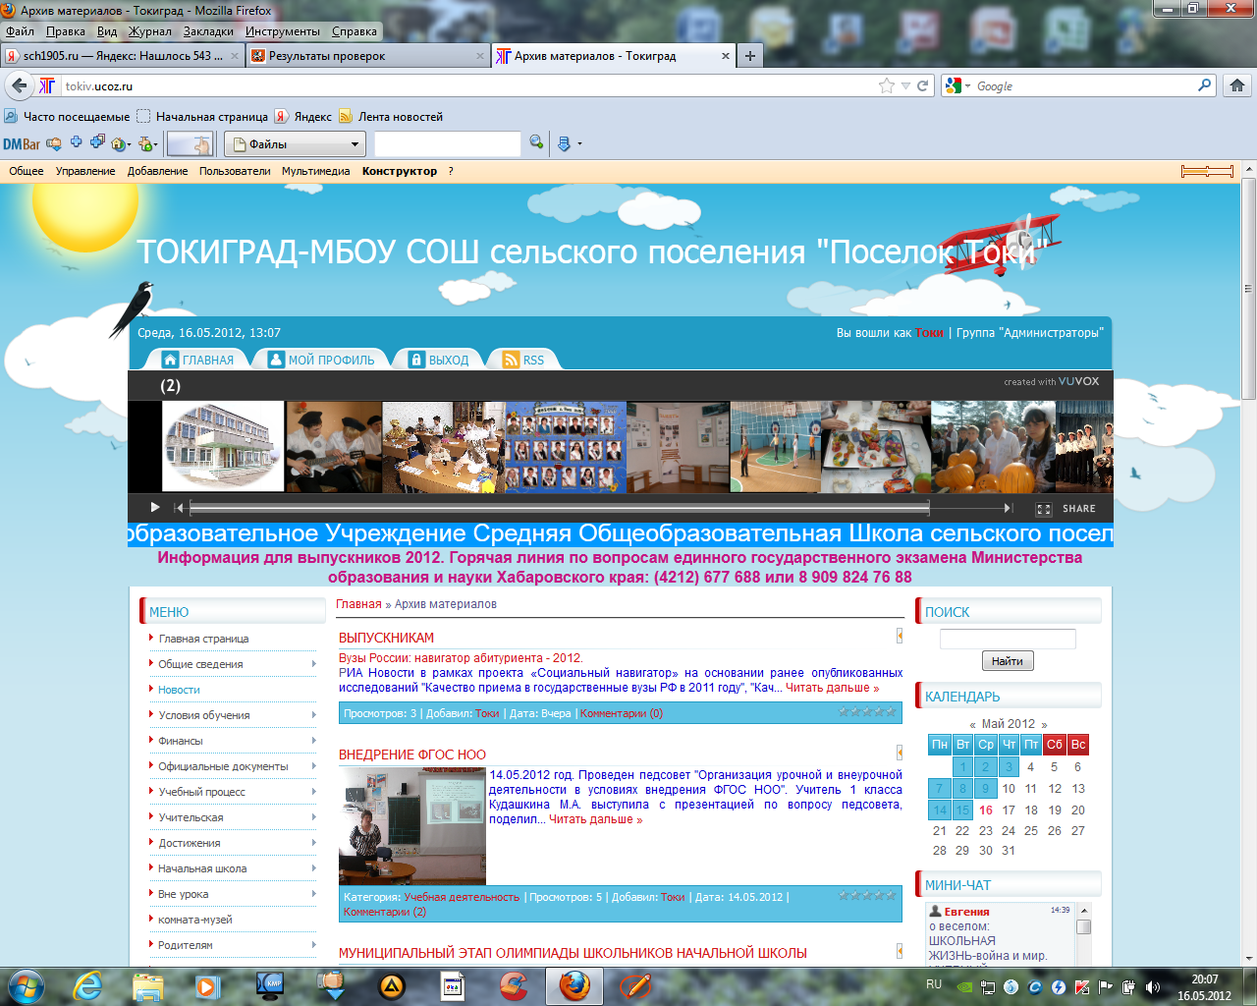Open the Google search engine dropdown arrow

pyautogui.click(x=969, y=86)
